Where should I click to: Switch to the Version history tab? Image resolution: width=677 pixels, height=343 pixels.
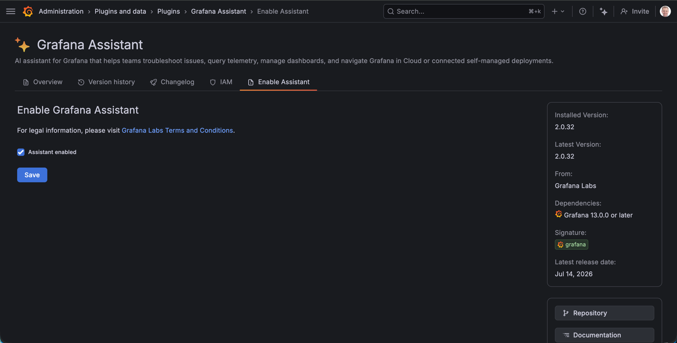pyautogui.click(x=106, y=82)
